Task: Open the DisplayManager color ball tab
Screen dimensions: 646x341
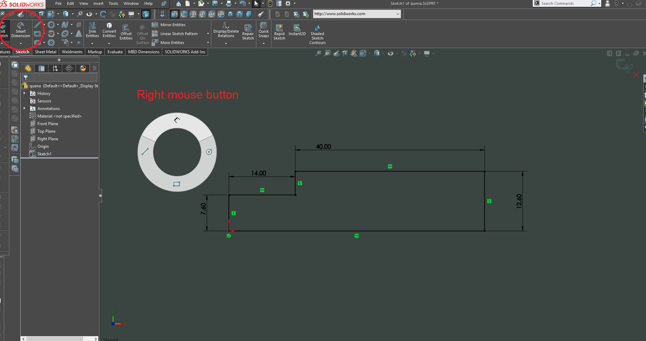Action: 83,68
